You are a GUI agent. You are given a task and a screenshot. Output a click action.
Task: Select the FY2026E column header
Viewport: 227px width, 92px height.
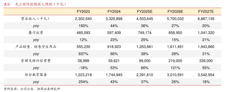[x=175, y=11]
